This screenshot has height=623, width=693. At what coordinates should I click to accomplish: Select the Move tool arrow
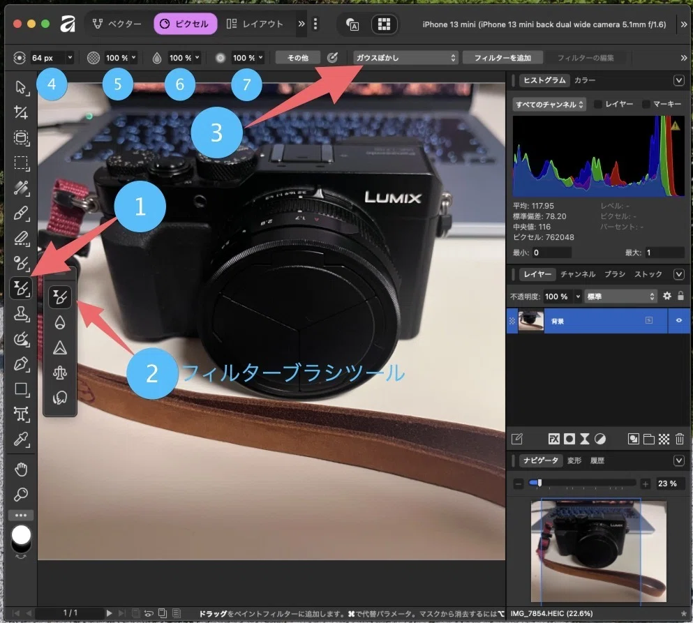20,87
